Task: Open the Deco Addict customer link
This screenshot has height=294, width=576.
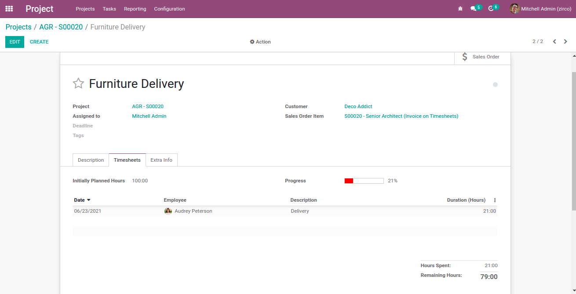Action: [x=358, y=106]
